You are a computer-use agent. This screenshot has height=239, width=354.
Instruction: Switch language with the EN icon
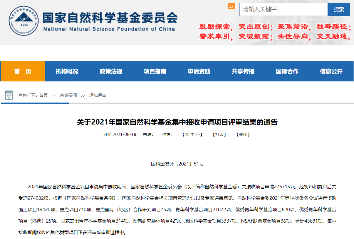pos(231,6)
